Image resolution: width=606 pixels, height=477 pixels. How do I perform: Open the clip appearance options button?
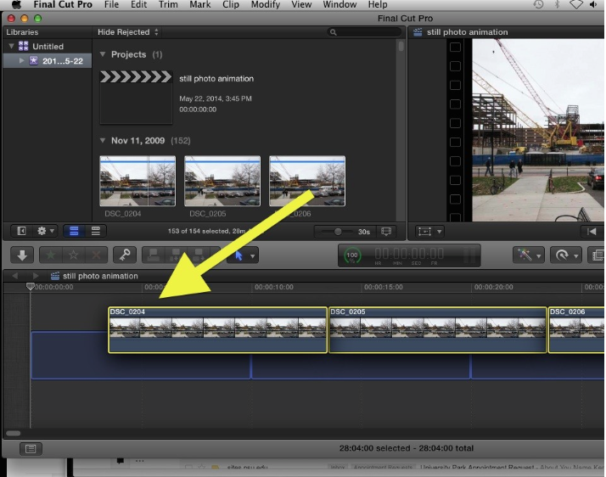(386, 232)
